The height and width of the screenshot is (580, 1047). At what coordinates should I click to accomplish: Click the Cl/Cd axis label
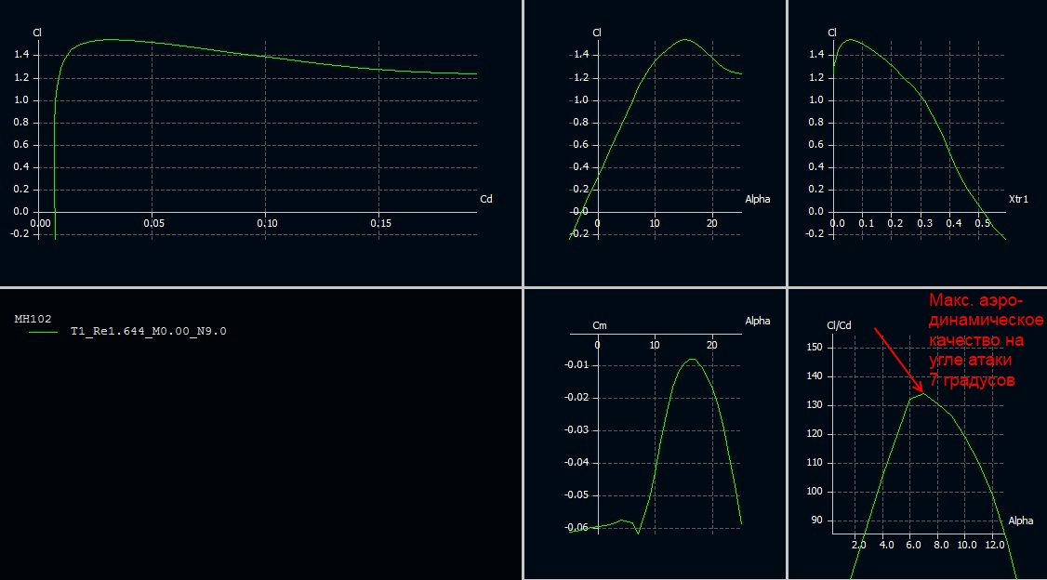pos(839,324)
